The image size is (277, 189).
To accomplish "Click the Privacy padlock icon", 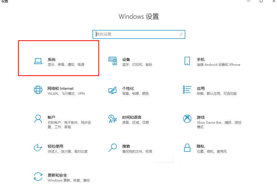I will tap(187, 148).
